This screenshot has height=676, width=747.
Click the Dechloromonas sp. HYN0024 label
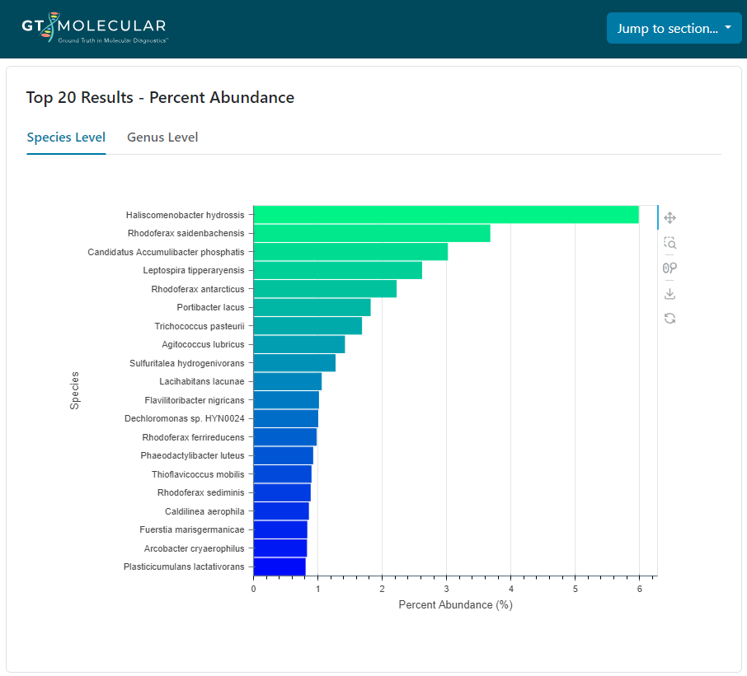click(x=185, y=418)
